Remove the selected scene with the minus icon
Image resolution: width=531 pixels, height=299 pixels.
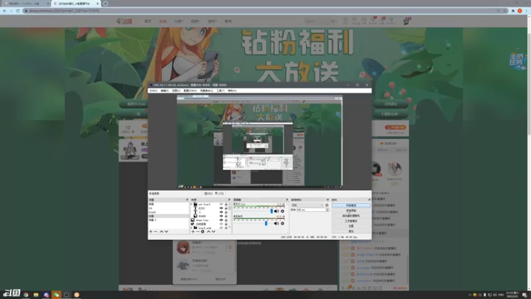[155, 231]
